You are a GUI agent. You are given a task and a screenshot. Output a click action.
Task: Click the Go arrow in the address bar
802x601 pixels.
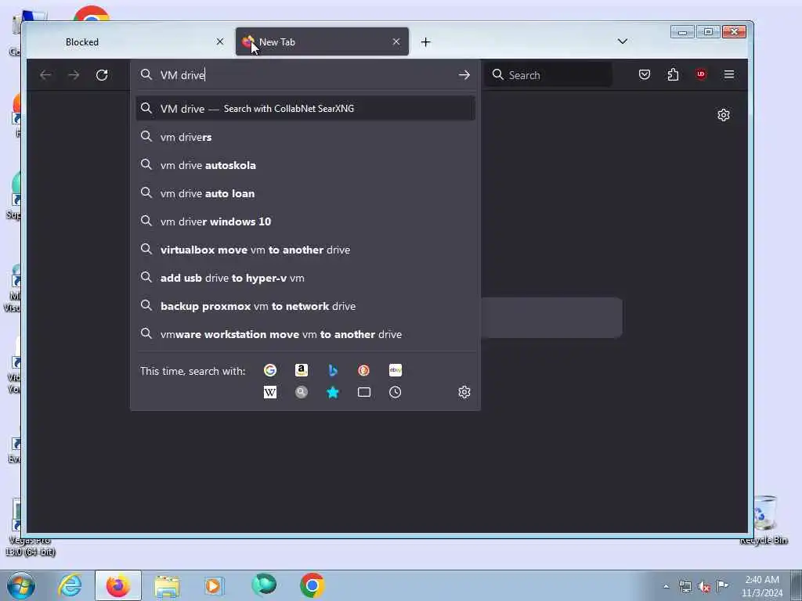click(464, 75)
